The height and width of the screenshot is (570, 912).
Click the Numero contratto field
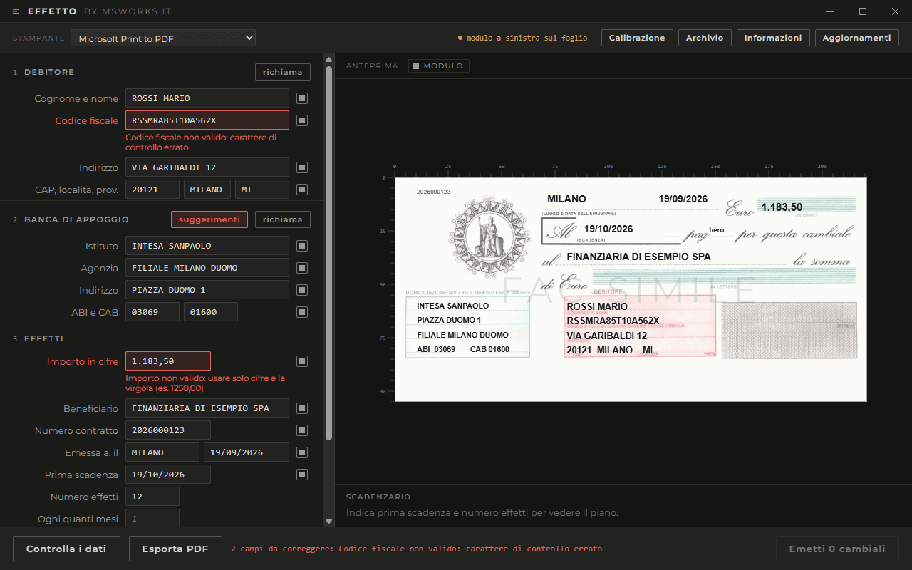tap(168, 430)
